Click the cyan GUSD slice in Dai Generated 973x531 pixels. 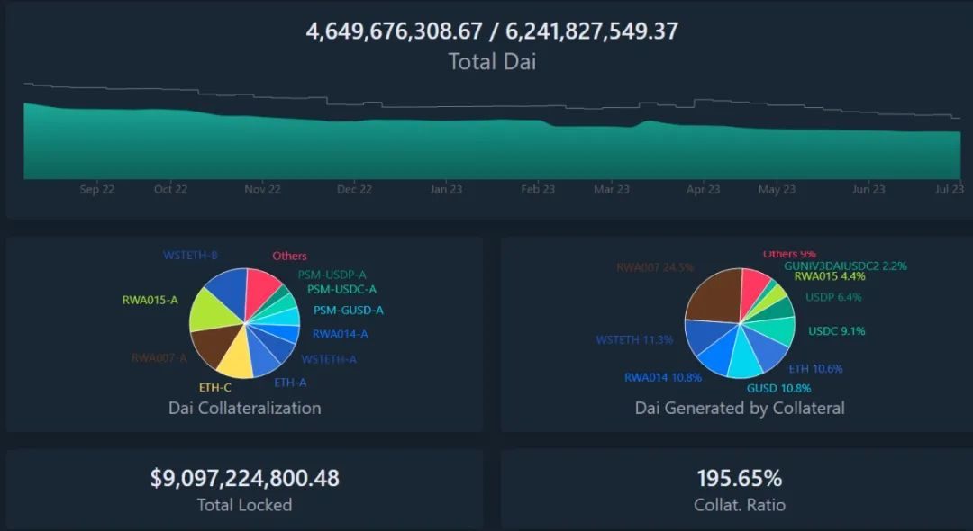pyautogui.click(x=745, y=358)
